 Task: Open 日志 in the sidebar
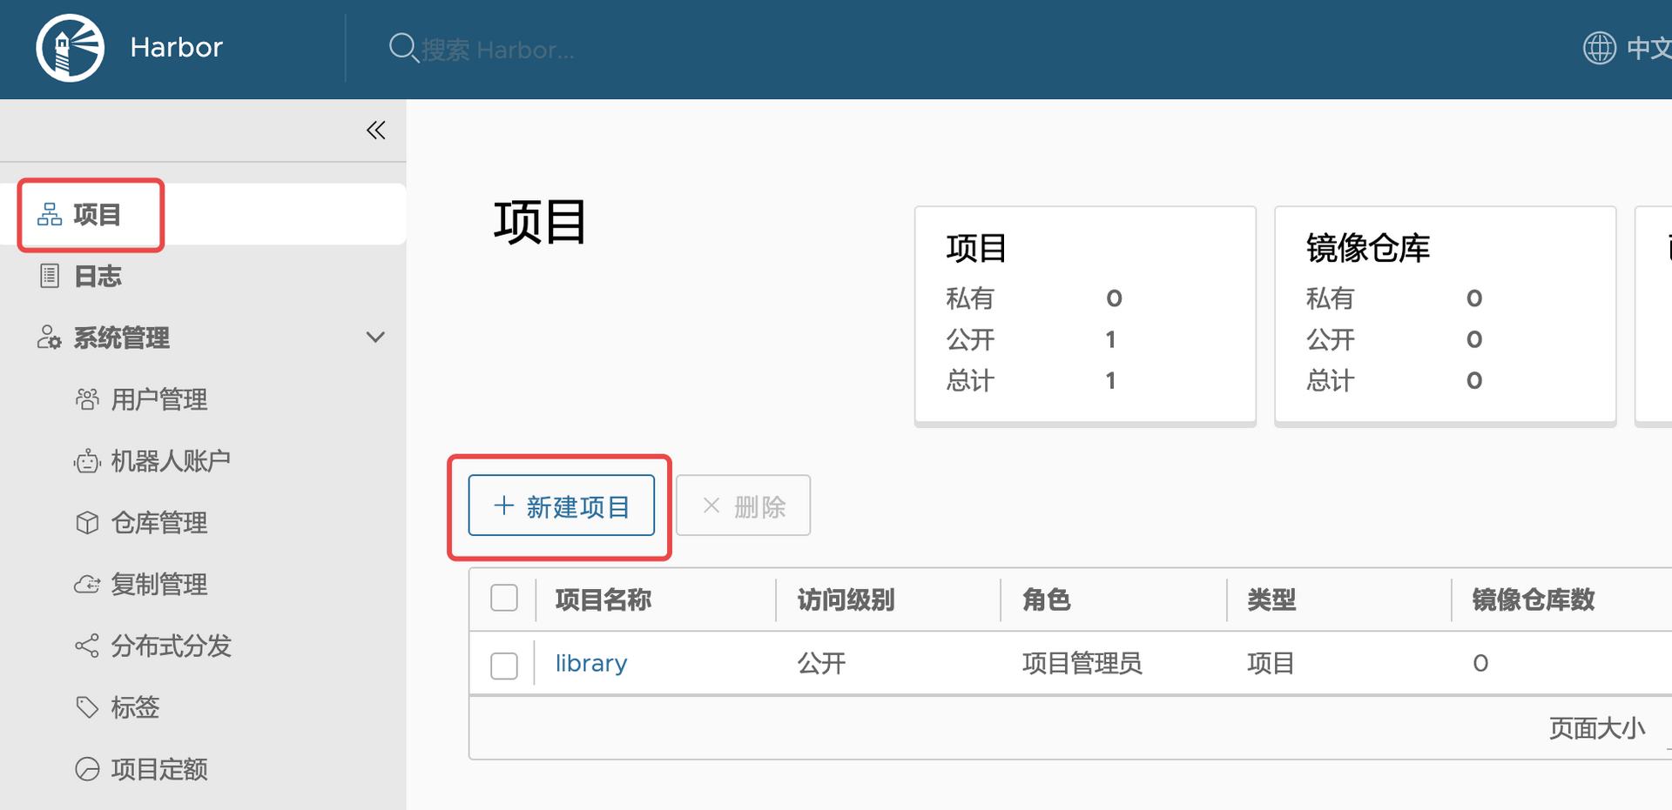pyautogui.click(x=98, y=277)
